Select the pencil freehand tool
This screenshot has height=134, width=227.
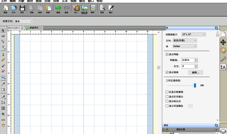pyautogui.click(x=3, y=60)
